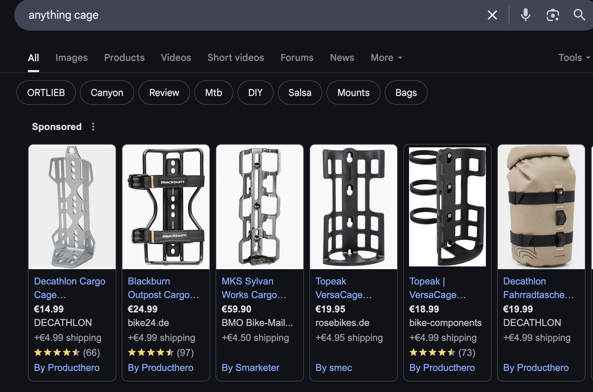Image resolution: width=593 pixels, height=392 pixels.
Task: Open the 'By Smarketer' link
Action: click(x=251, y=367)
